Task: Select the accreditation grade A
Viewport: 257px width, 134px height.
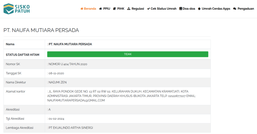Action: pyautogui.click(x=49, y=110)
